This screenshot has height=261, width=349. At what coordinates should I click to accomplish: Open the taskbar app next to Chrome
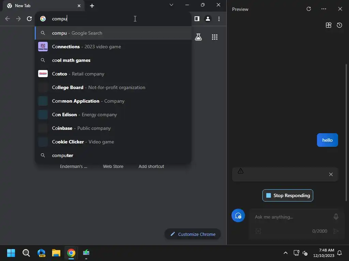tap(86, 253)
